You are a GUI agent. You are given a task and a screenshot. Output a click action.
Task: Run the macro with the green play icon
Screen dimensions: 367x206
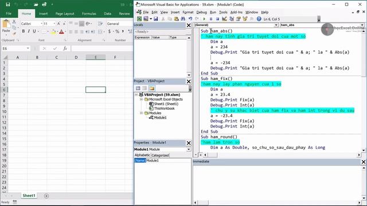(x=204, y=19)
